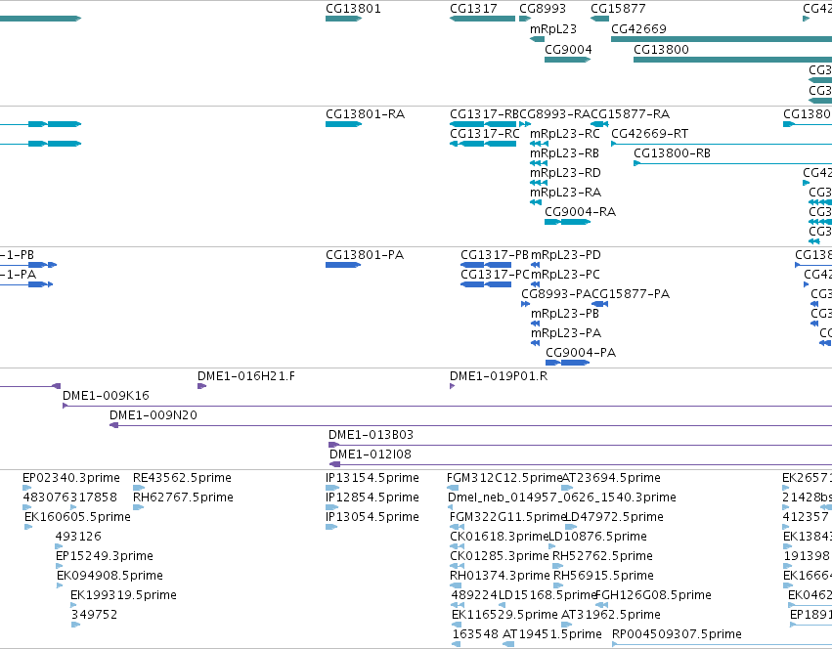Click EST RE43562.5prime

point(139,488)
